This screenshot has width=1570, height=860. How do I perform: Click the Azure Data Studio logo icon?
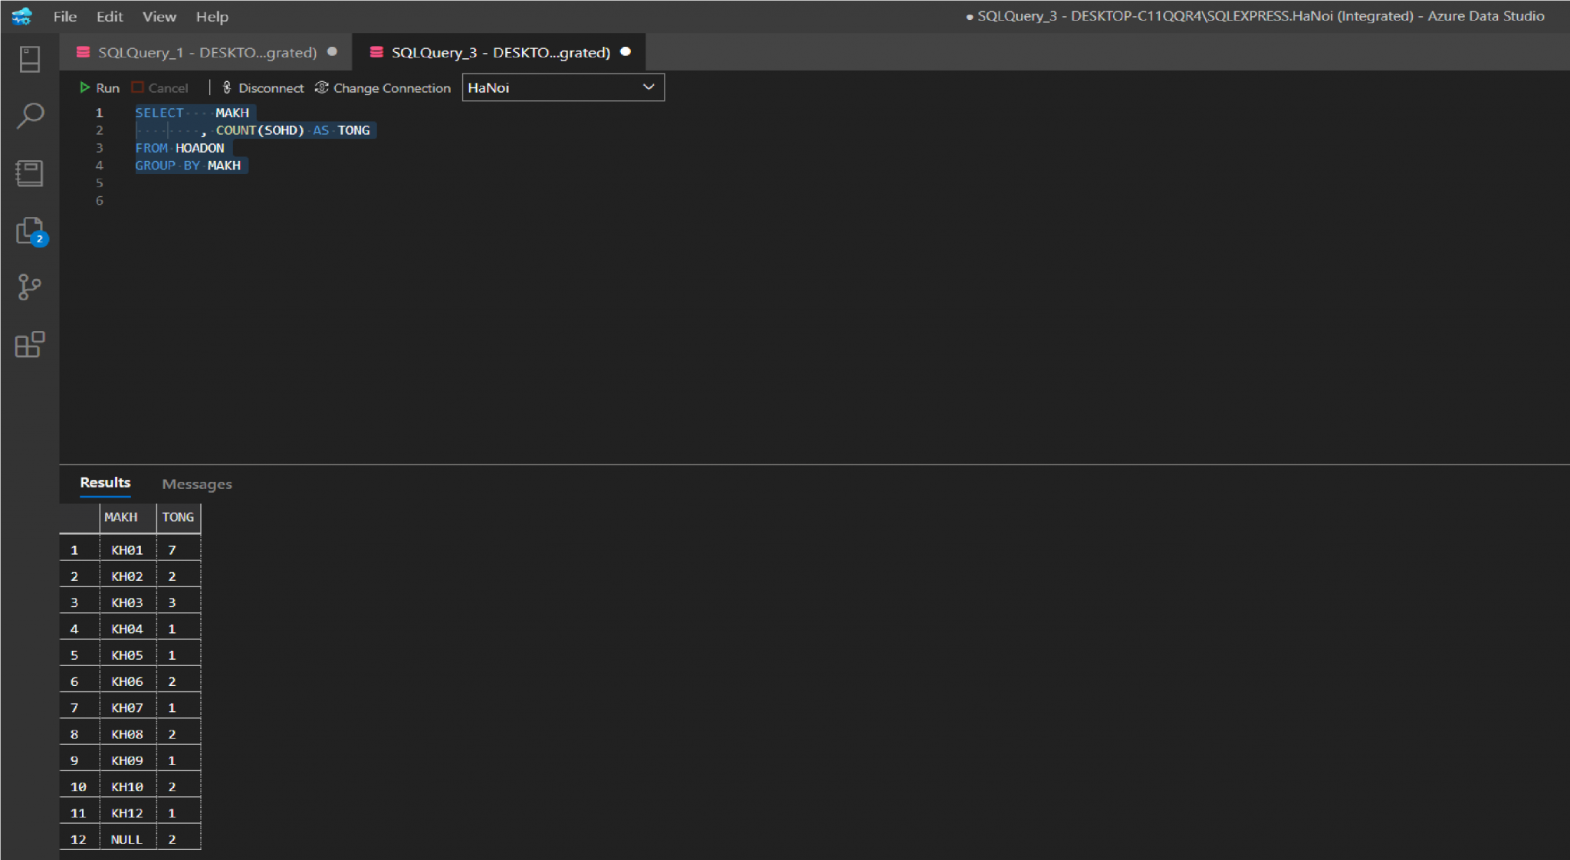pos(22,16)
